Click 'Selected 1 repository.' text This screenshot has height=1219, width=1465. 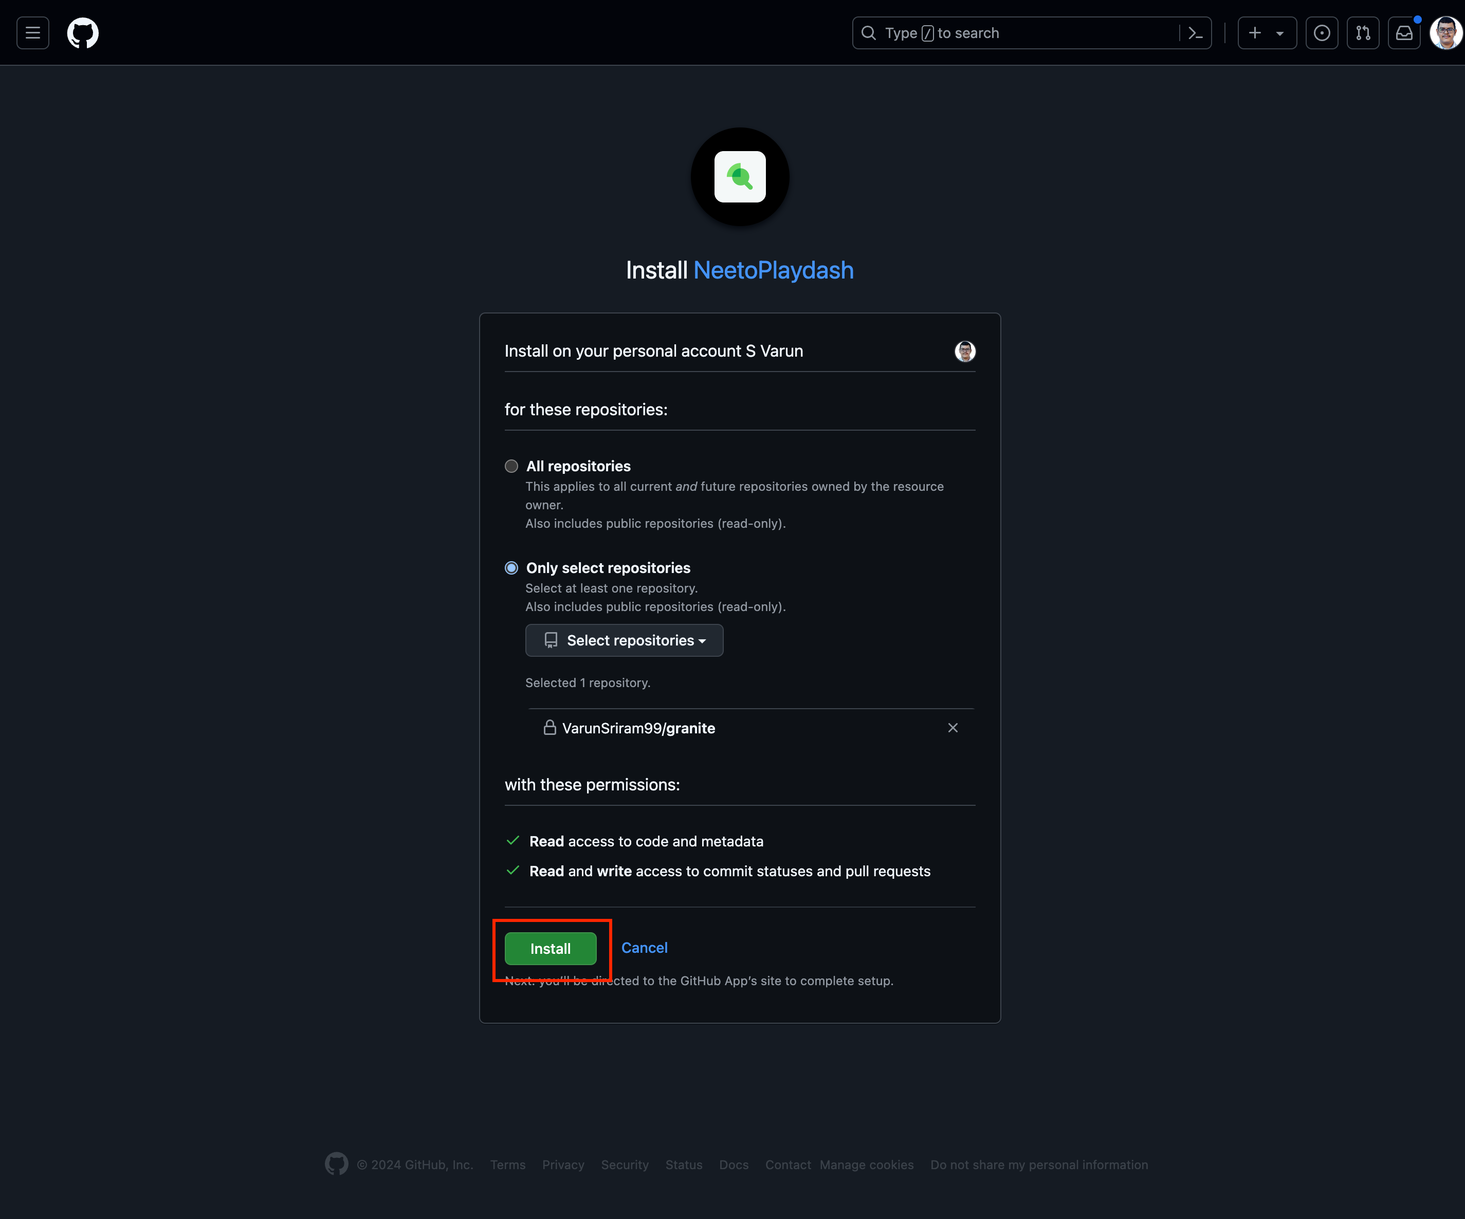pyautogui.click(x=588, y=682)
